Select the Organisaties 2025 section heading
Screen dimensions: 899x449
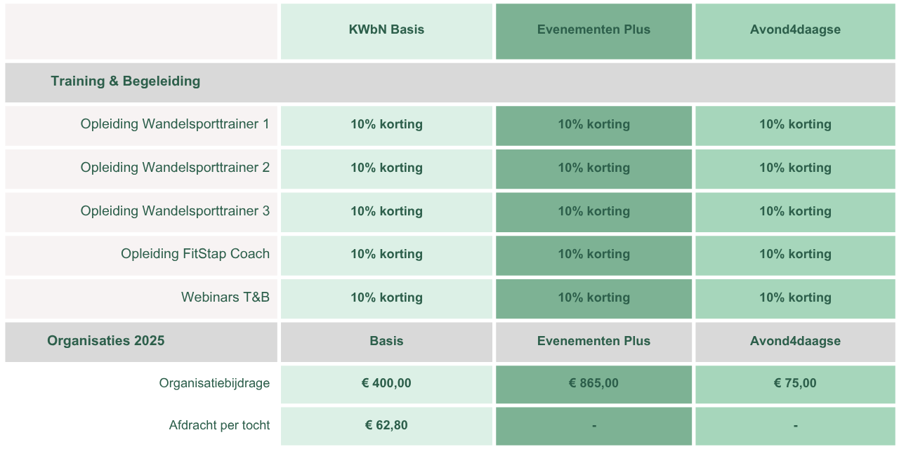pos(106,341)
